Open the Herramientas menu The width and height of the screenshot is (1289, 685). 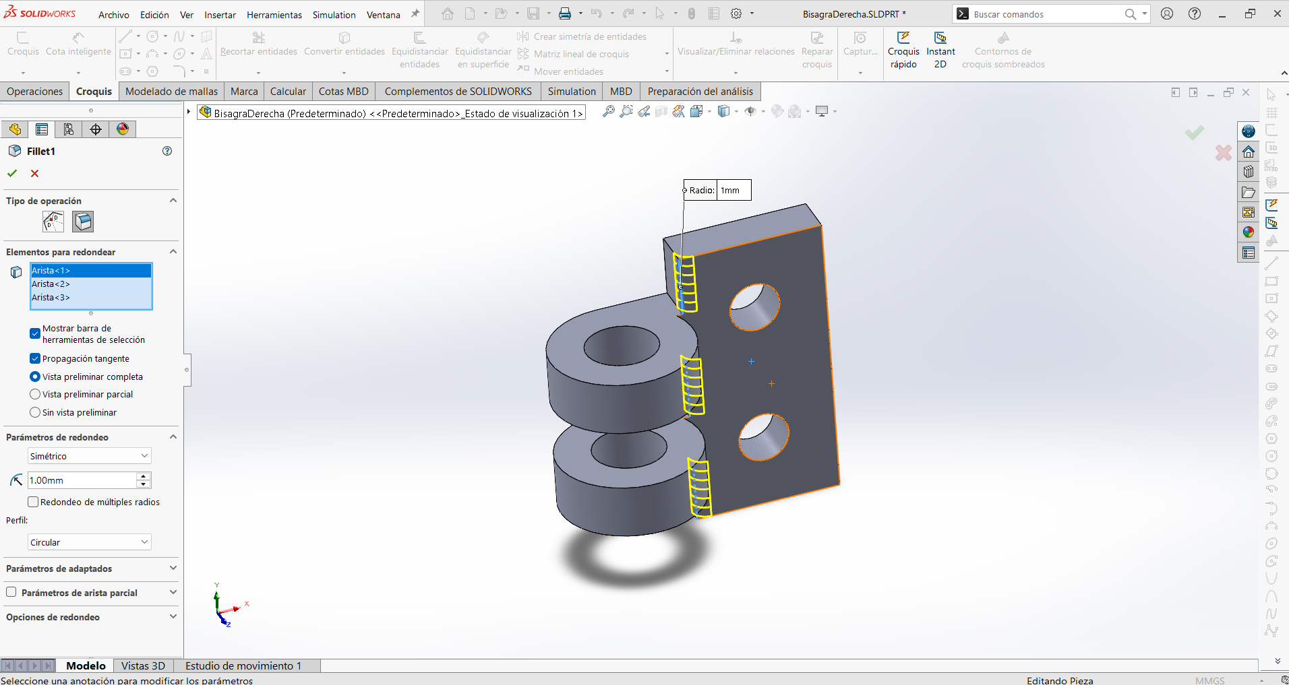coord(274,15)
